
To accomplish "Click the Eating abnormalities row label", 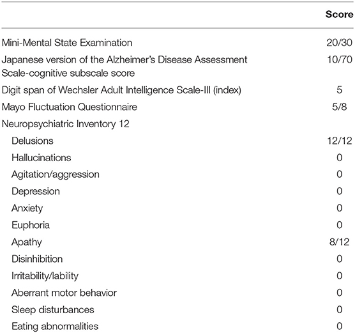I will coord(55,327).
